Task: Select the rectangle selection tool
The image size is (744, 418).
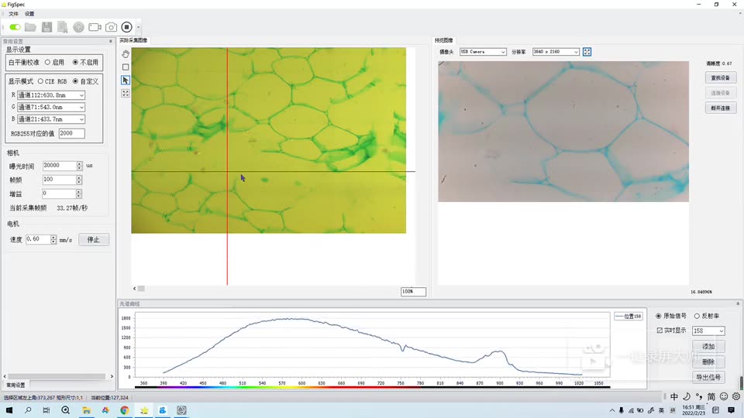Action: click(x=126, y=67)
